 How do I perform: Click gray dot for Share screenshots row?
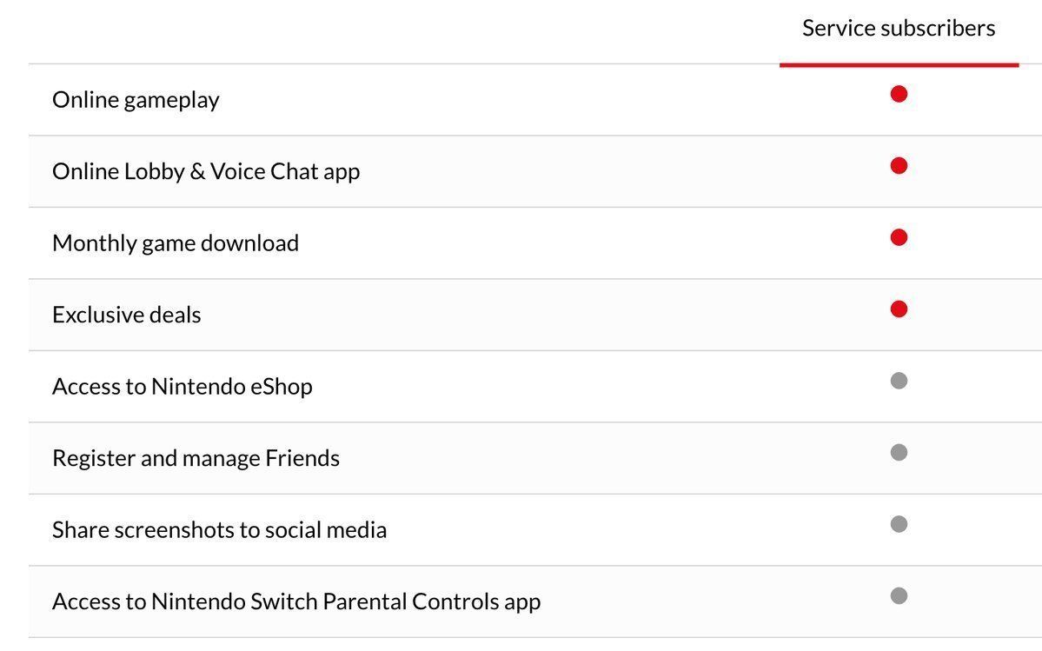tap(899, 524)
